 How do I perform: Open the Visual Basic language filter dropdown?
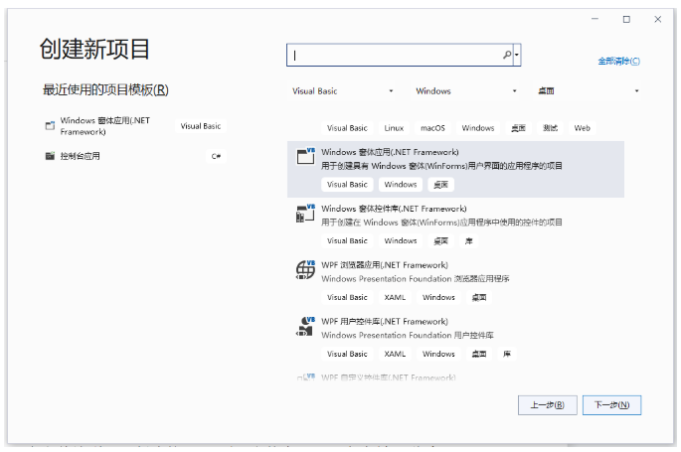[342, 91]
